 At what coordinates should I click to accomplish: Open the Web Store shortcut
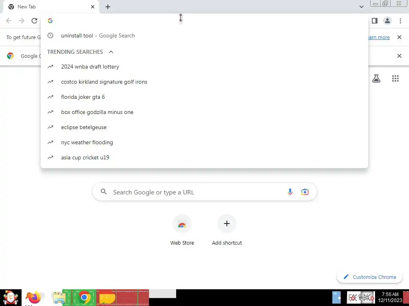click(x=182, y=230)
